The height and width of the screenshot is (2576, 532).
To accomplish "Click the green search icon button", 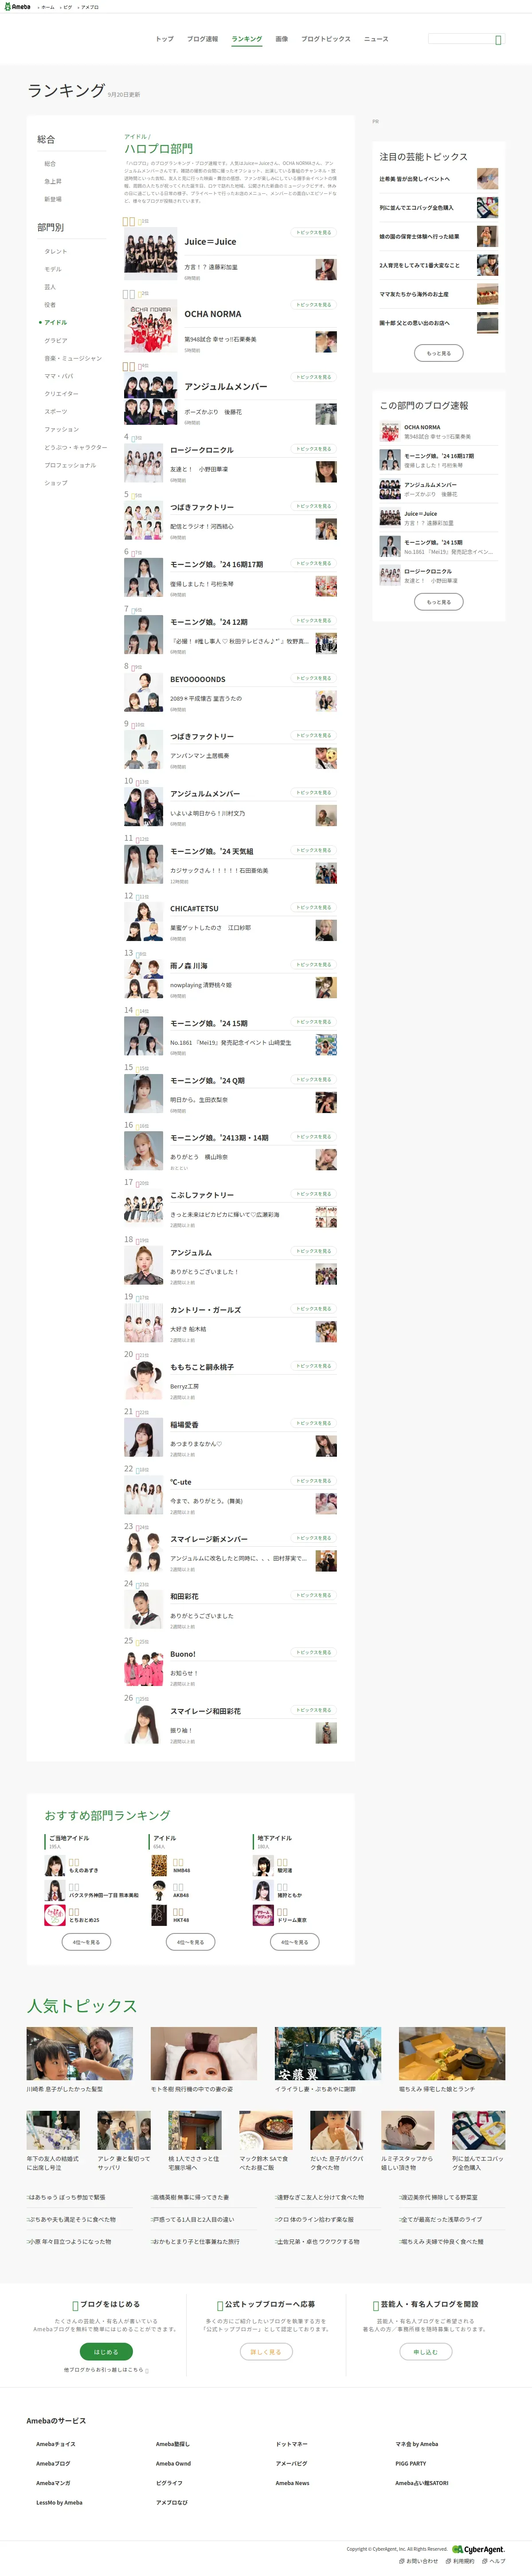I will point(498,39).
